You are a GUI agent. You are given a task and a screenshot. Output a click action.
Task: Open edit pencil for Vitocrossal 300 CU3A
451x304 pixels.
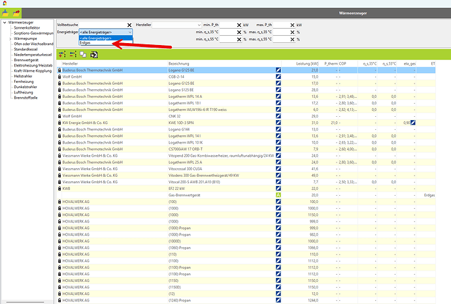coord(278,169)
